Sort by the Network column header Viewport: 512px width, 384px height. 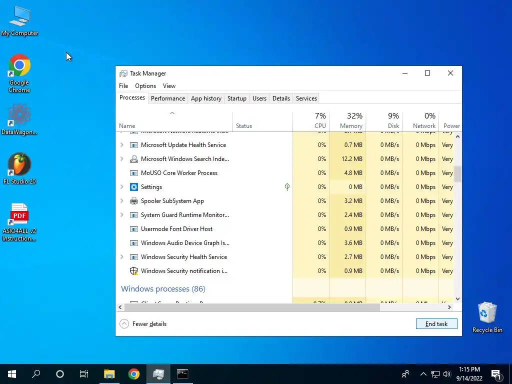[x=420, y=121]
